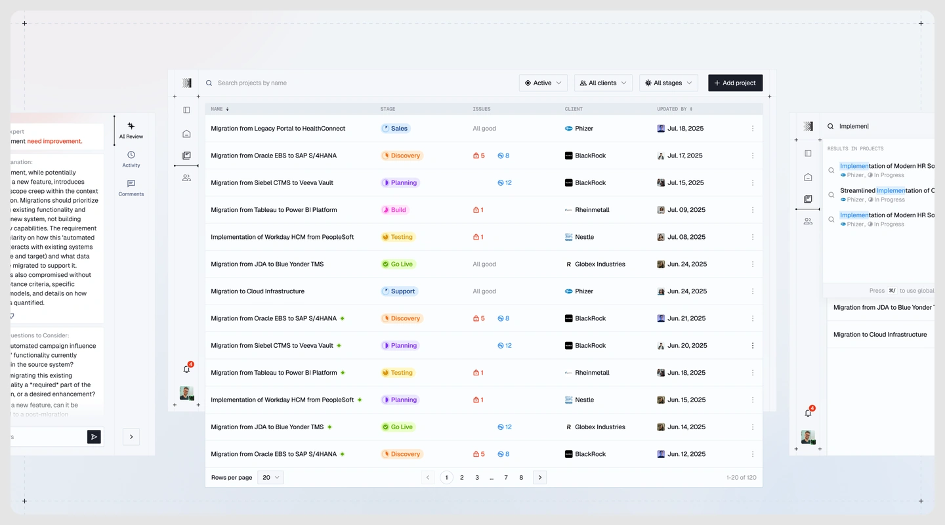Screen dimensions: 945x525
Task: Send the message in the left panel
Action: tap(94, 436)
